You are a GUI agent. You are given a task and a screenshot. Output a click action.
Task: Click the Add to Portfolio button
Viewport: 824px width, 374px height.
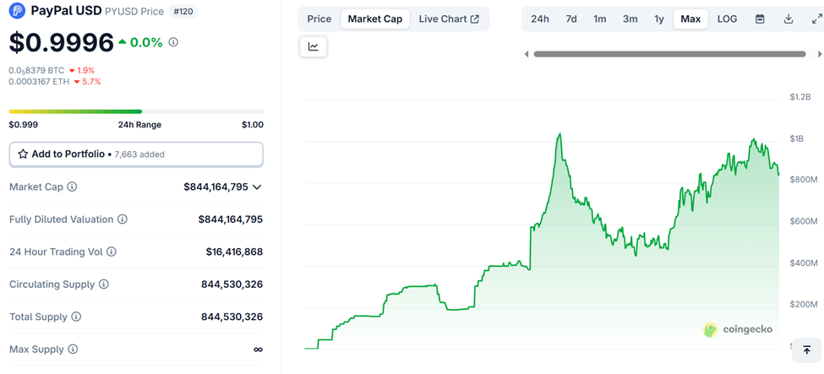tap(136, 154)
